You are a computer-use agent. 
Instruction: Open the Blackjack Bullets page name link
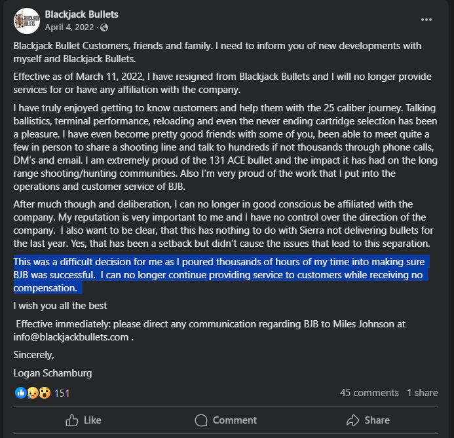point(81,14)
